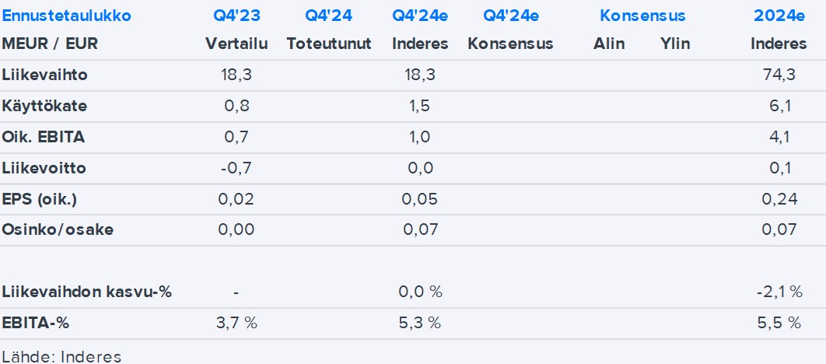Click the Q4'24 Toteutunut column header
Screen dimensions: 826x364
coord(328,16)
